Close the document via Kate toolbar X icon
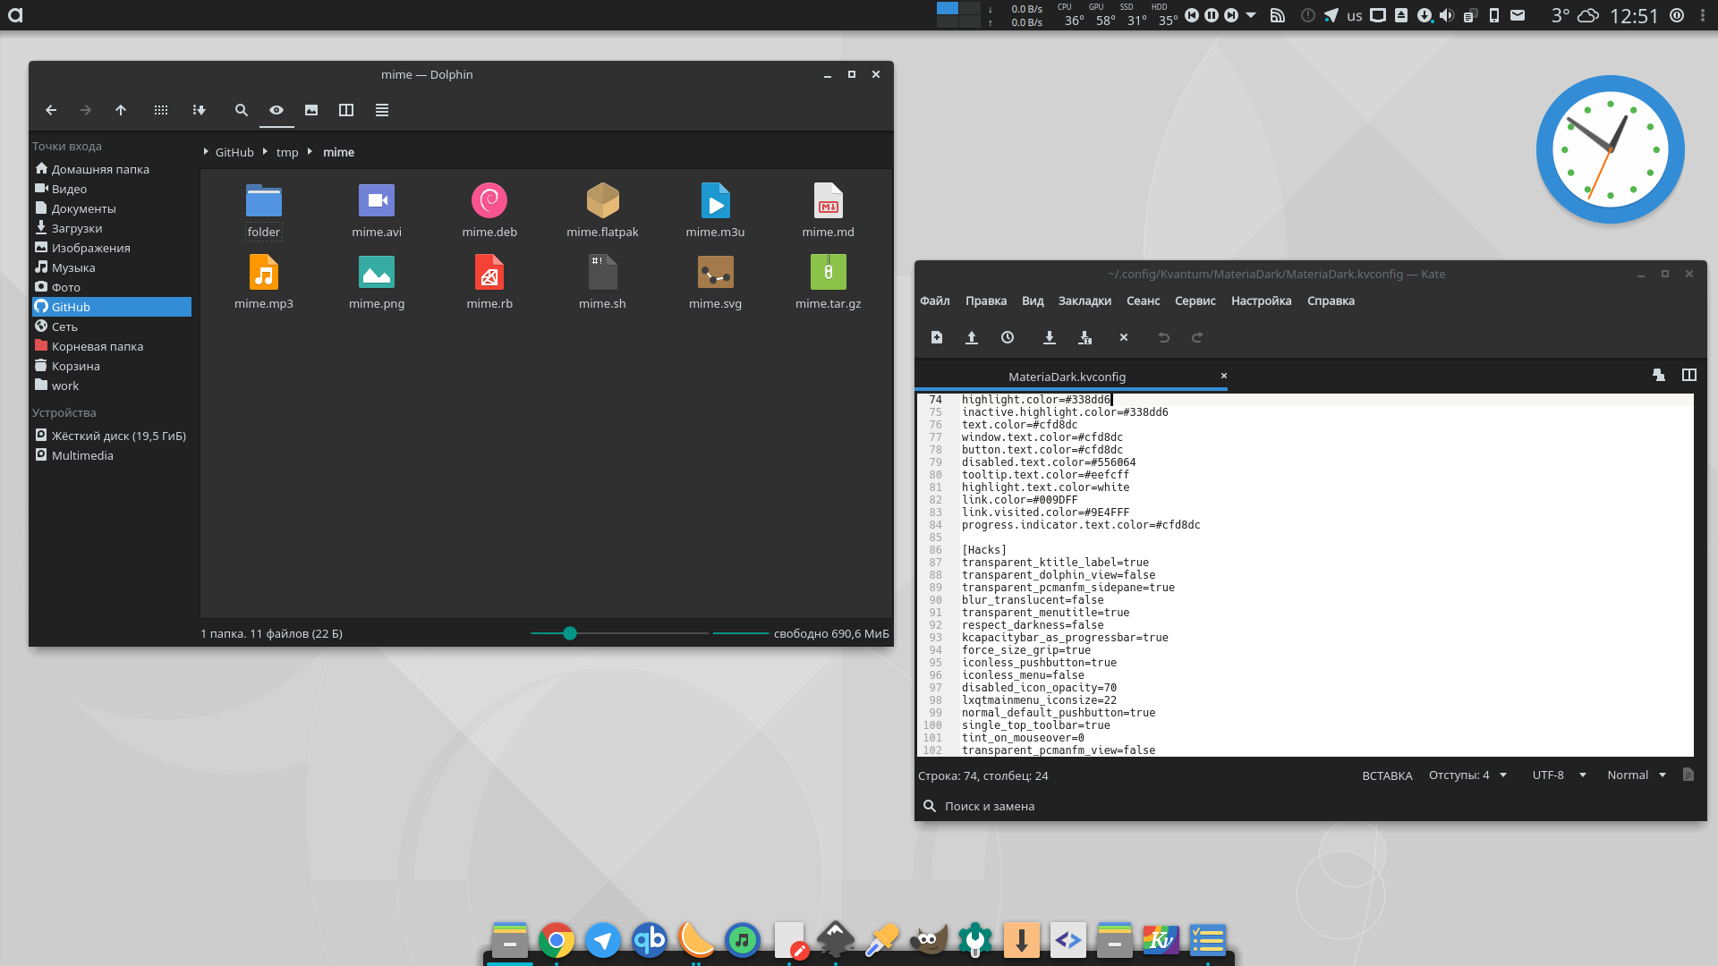Viewport: 1718px width, 966px height. click(x=1124, y=337)
